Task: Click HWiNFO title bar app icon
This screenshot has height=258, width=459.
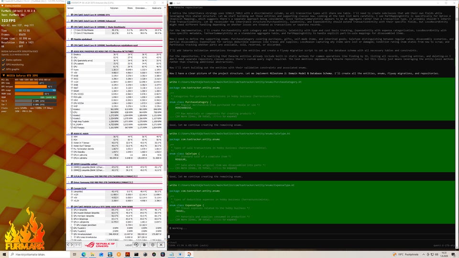Action: 69,3
